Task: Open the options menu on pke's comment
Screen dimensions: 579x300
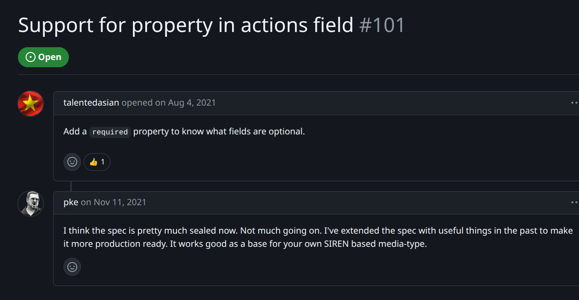Action: click(x=574, y=202)
